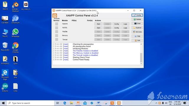189x106 pixels.
Task: Open Task View on the taskbar
Action: click(x=58, y=103)
